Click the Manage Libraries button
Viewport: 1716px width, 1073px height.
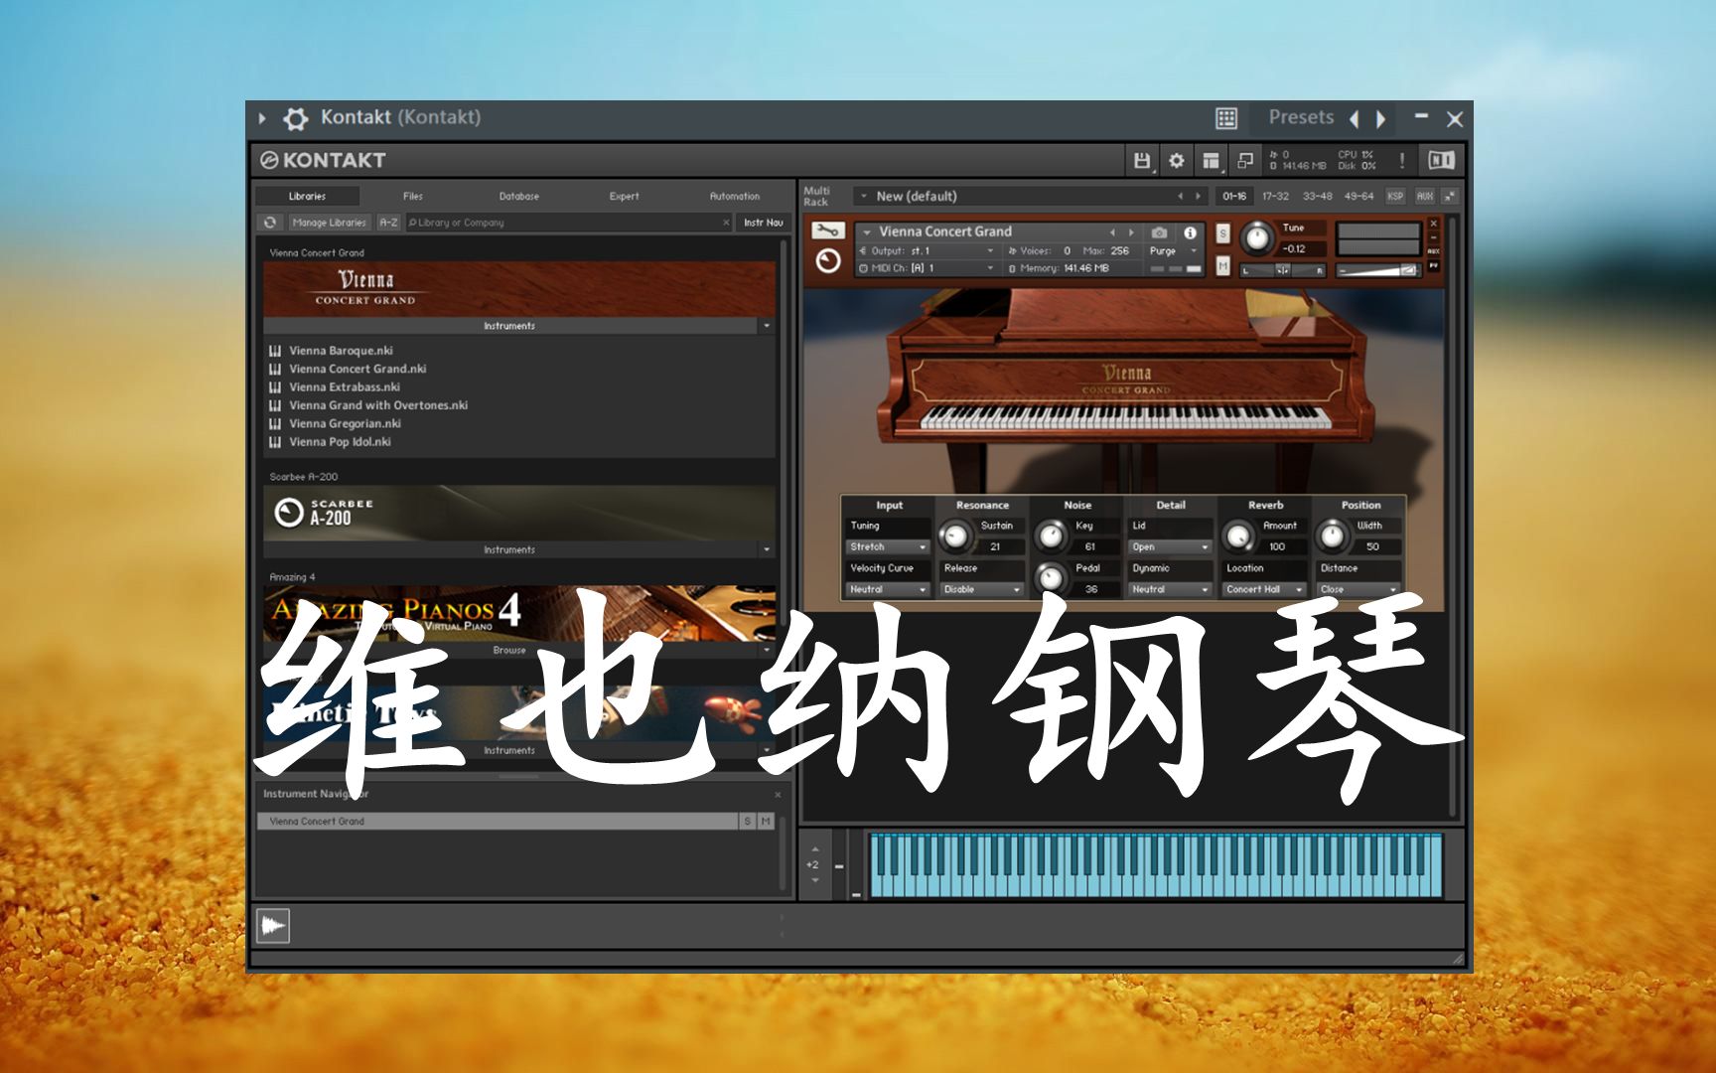[x=329, y=223]
